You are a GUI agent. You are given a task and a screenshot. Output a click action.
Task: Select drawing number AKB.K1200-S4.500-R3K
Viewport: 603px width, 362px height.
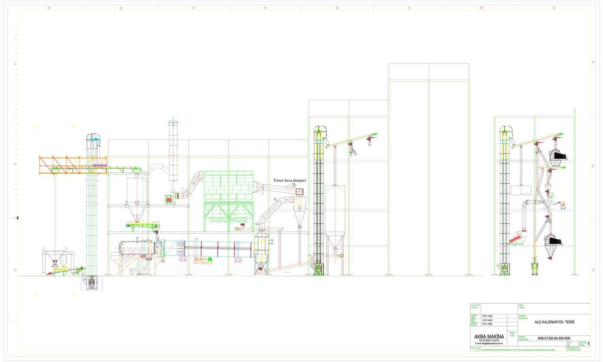(553, 338)
